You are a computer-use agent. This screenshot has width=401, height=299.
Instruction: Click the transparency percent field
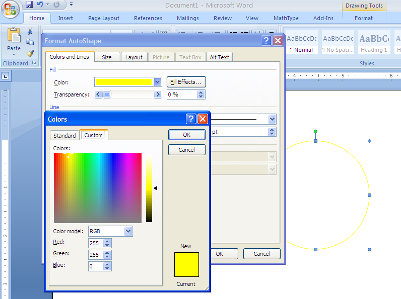point(182,94)
